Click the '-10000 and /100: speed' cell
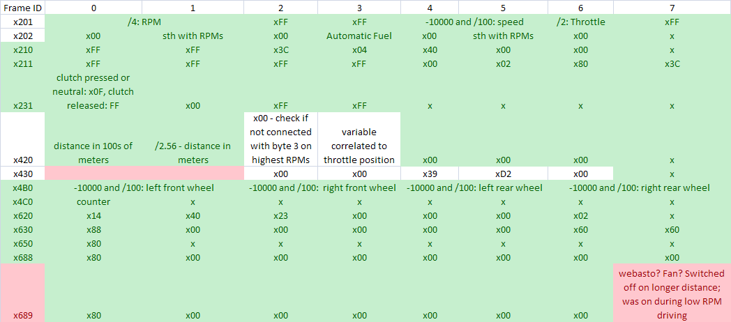Viewport: 731px width, 322px height. click(x=474, y=22)
